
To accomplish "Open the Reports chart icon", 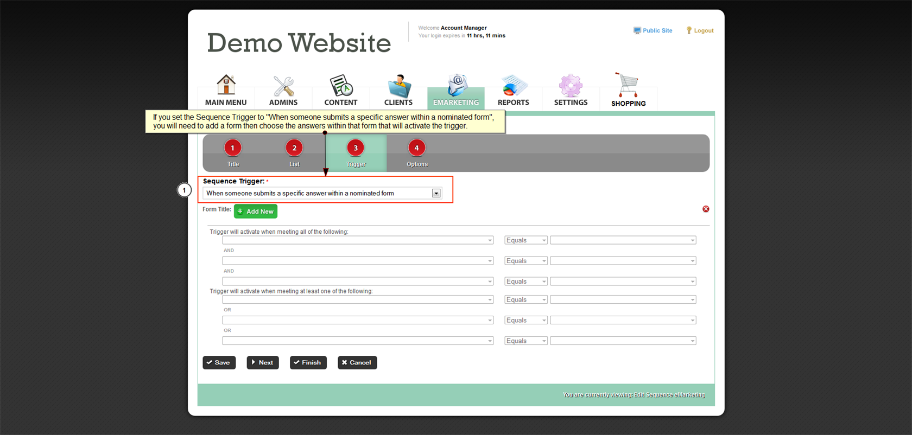I will tap(513, 86).
